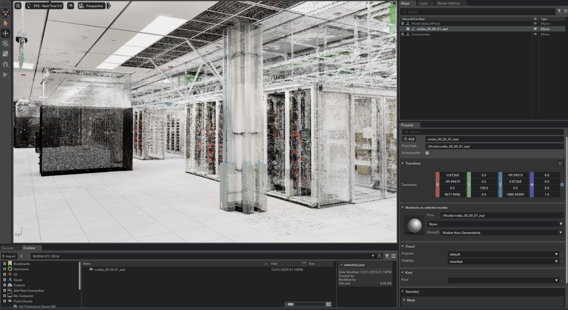Open the Strength dropdown 'Weaker than Descendants'
568x310 pixels.
pos(502,232)
